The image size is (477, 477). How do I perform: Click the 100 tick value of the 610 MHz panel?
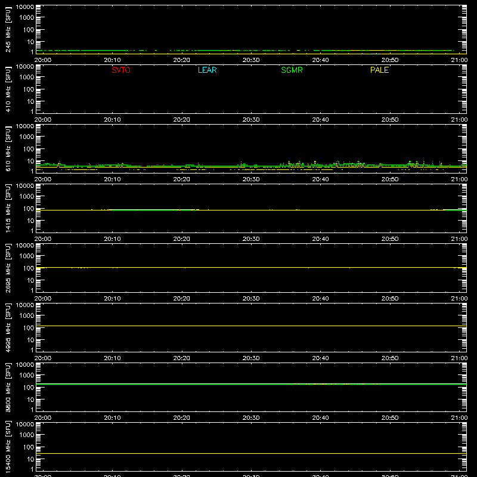pos(29,149)
